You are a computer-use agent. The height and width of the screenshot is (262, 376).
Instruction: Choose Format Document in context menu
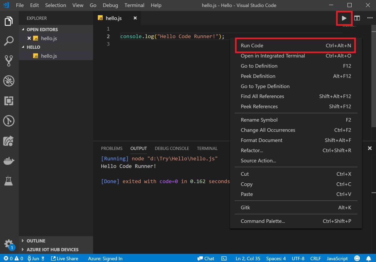[261, 140]
